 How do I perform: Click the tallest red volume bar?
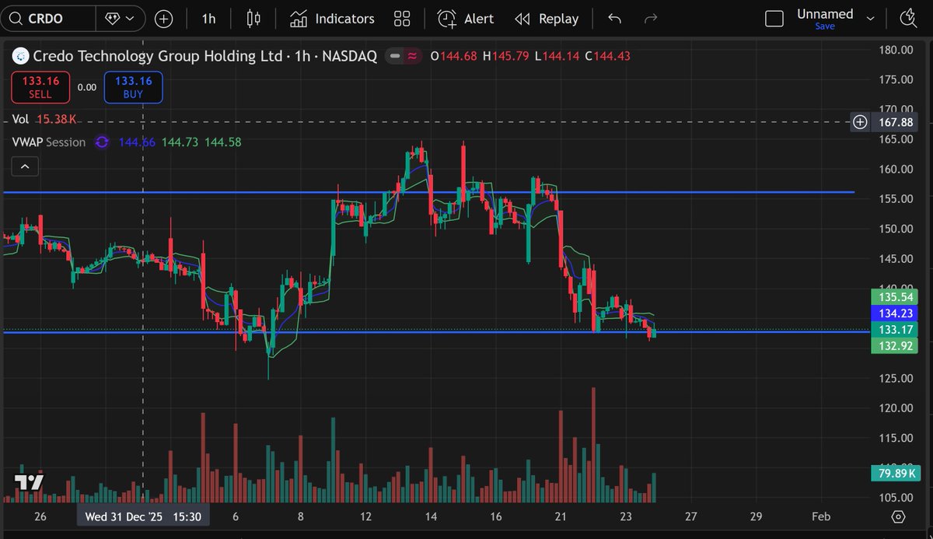click(x=593, y=444)
